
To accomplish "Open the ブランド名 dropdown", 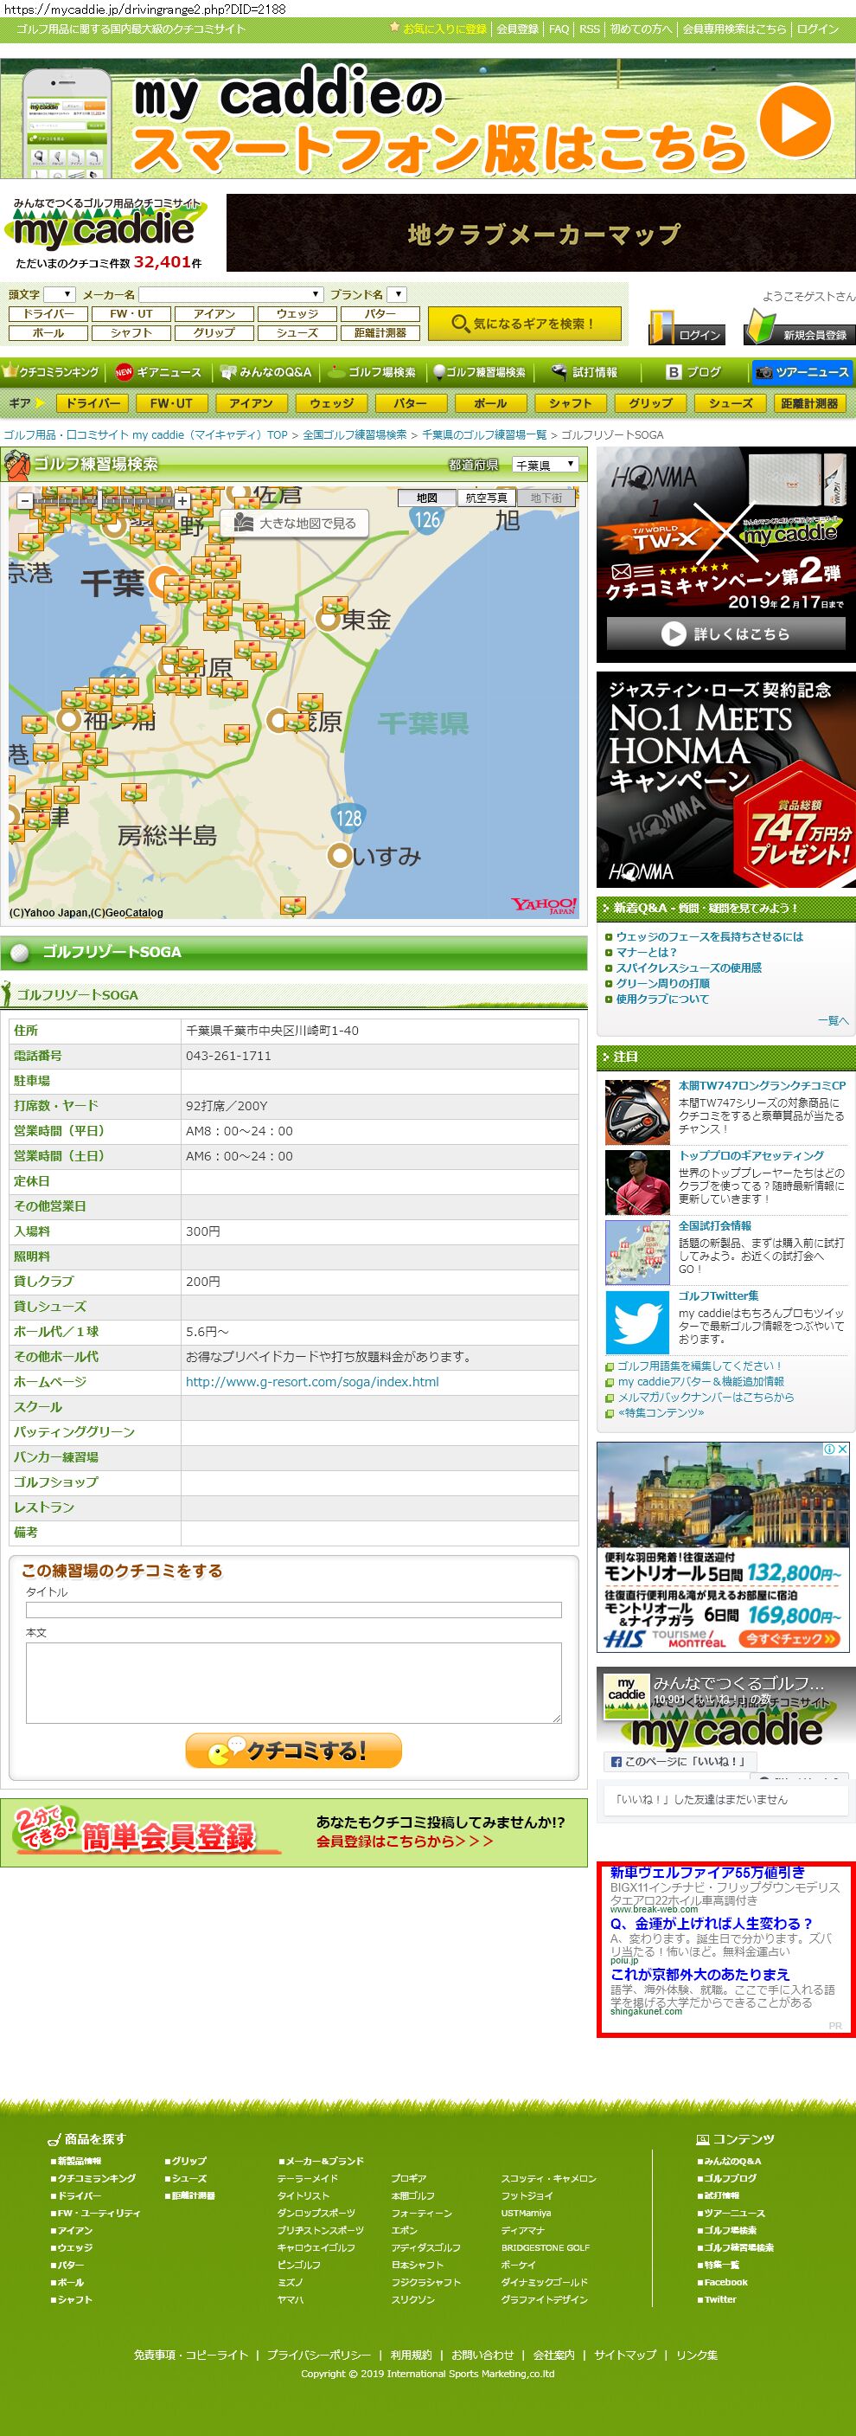I will tap(397, 294).
